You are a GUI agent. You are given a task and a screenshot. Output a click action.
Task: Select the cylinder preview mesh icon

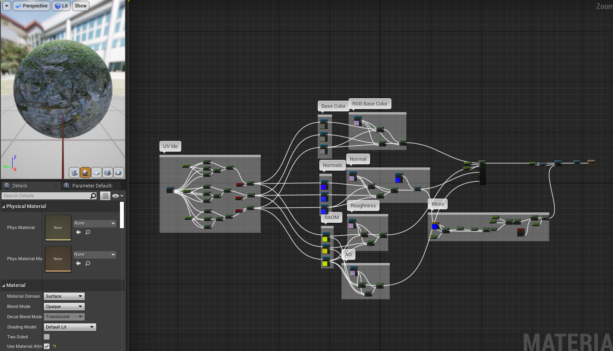coord(74,173)
